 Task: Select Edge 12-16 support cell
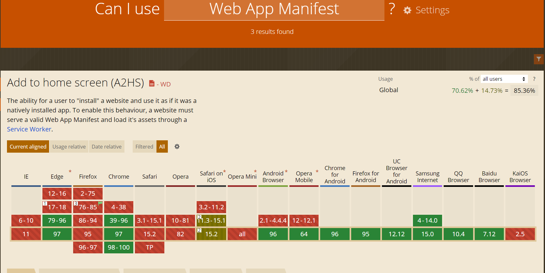pyautogui.click(x=57, y=194)
